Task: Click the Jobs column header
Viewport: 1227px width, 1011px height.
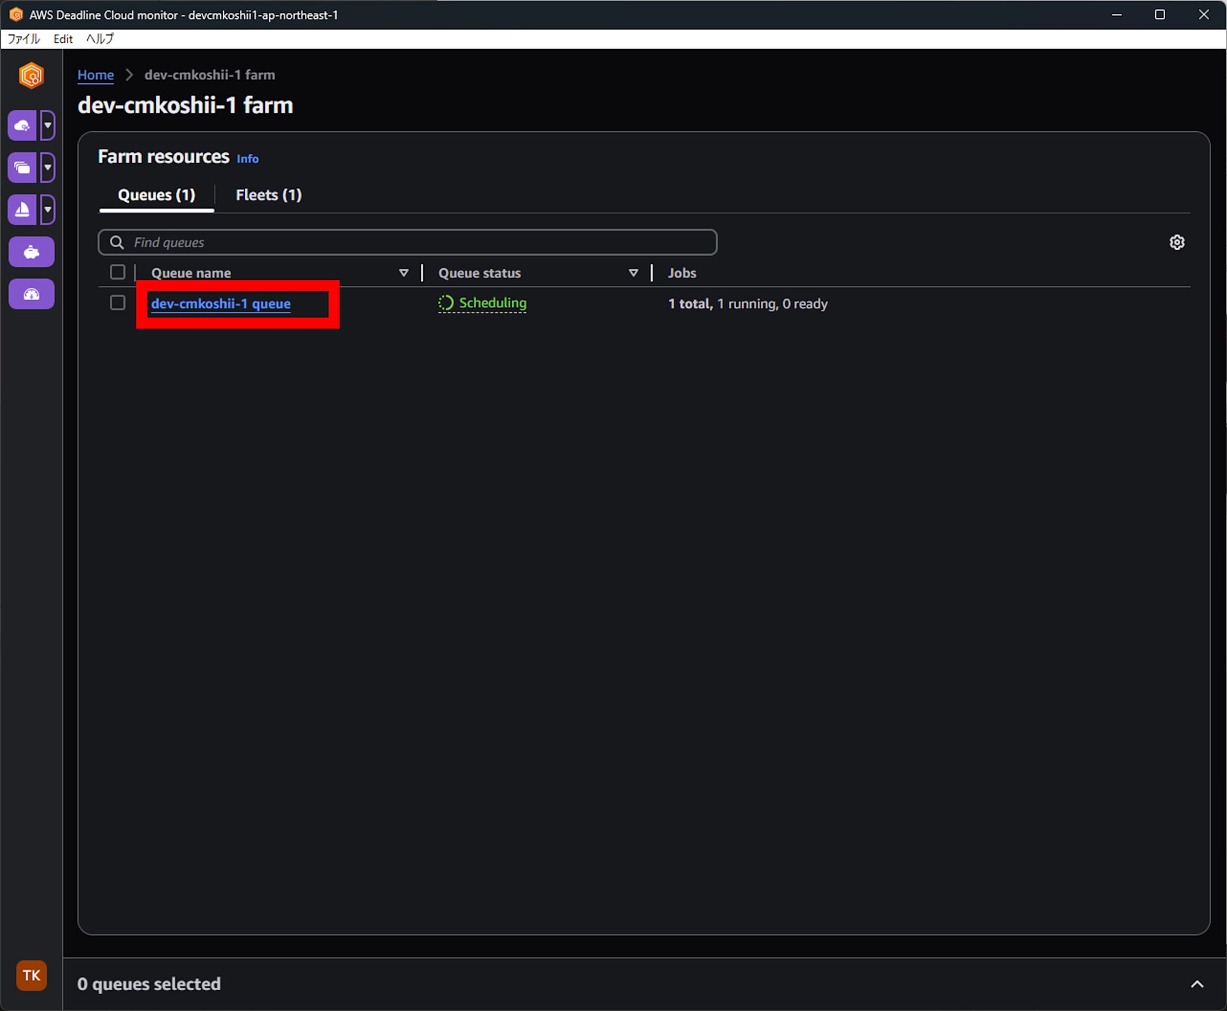Action: 682,273
